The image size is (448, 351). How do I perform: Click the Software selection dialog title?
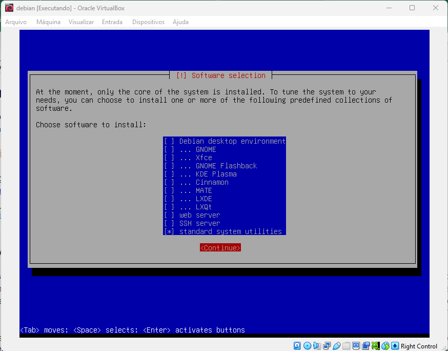point(220,75)
